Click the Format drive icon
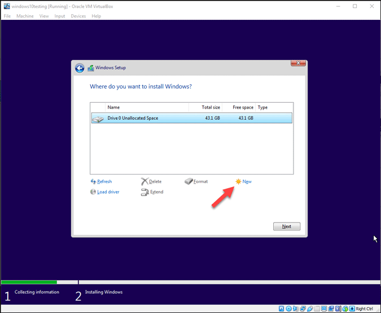 [x=189, y=181]
